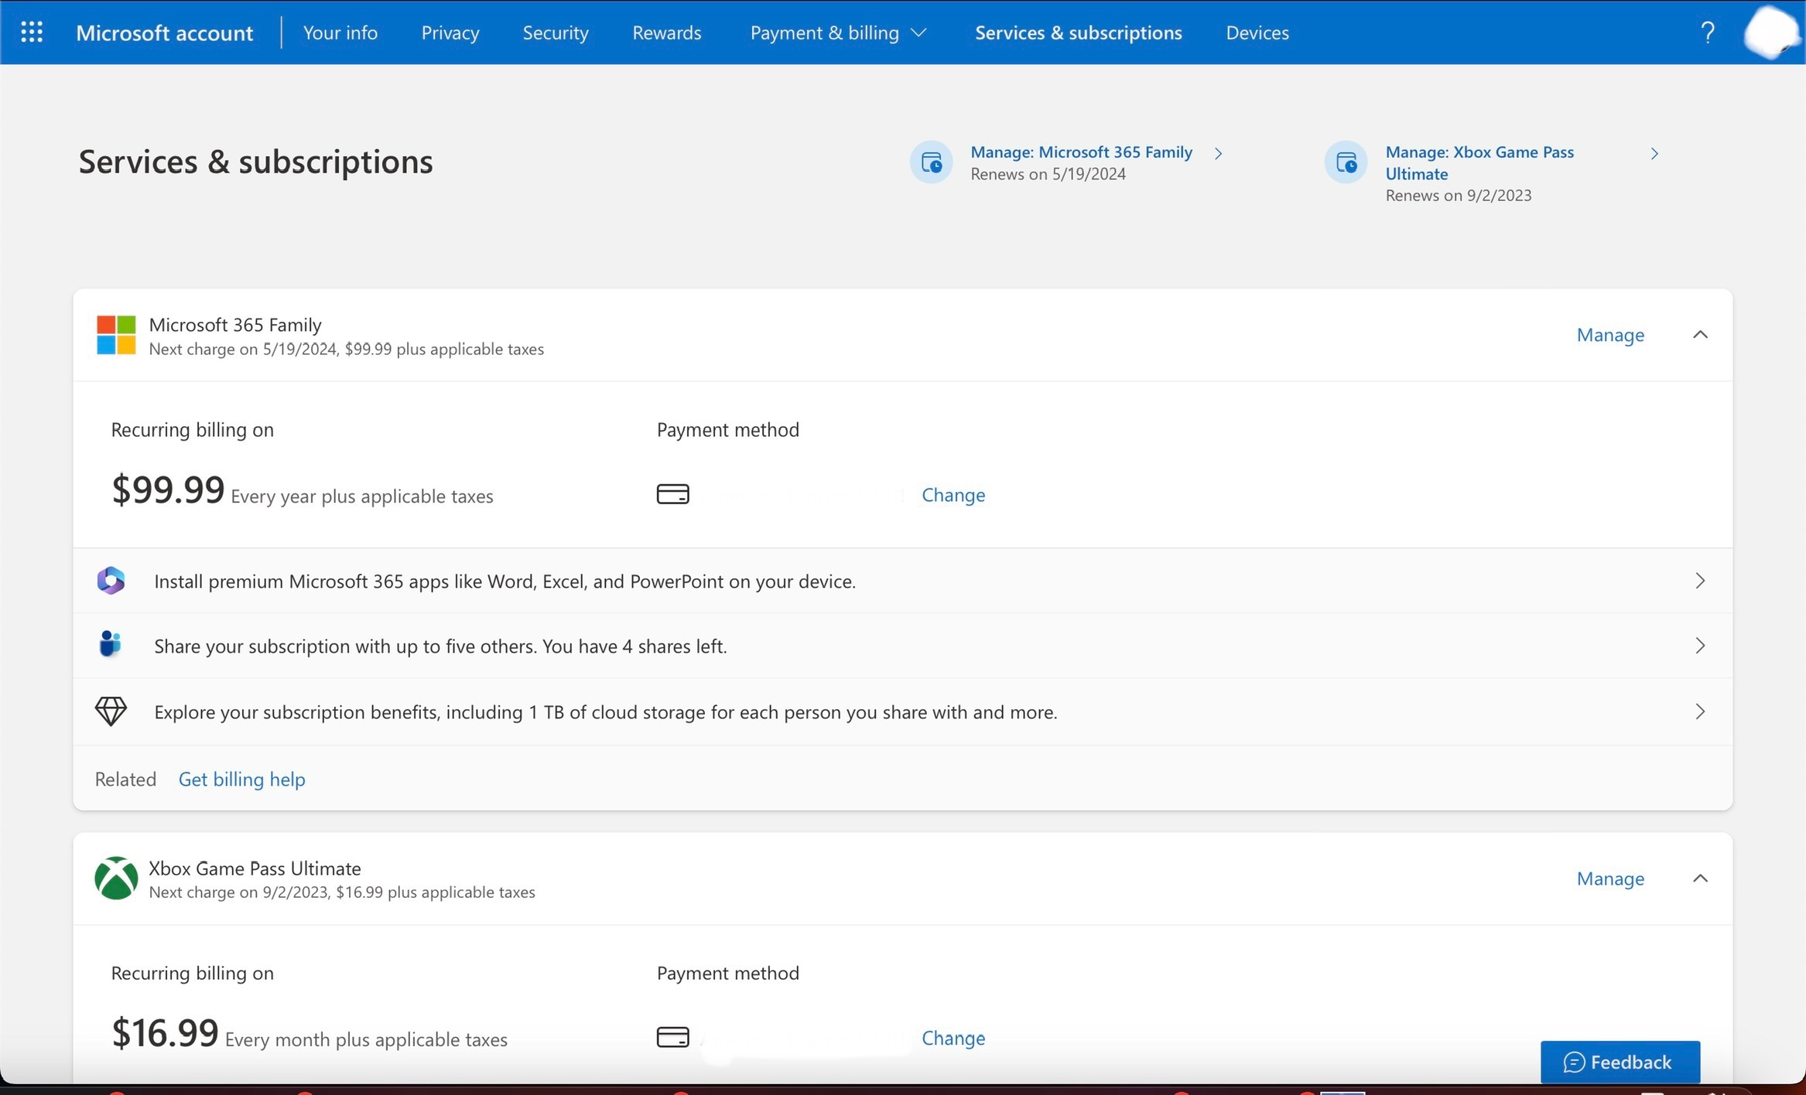
Task: Open the account profile avatar
Action: (1770, 32)
